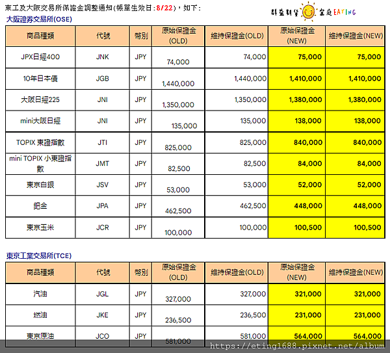
Task: Click the JSV code cell
Action: (103, 185)
